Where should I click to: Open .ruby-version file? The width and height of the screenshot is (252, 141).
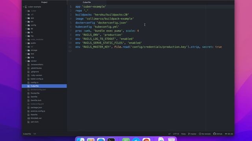tap(36, 75)
